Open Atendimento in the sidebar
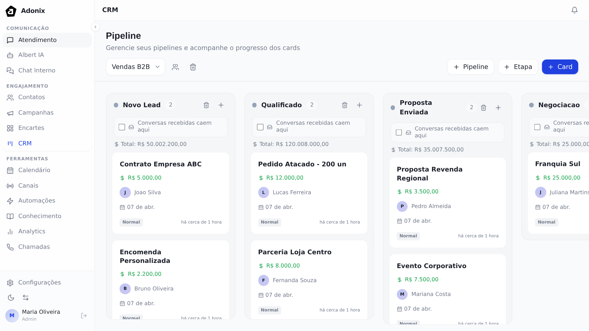Viewport: 589px width, 331px height. coord(37,40)
